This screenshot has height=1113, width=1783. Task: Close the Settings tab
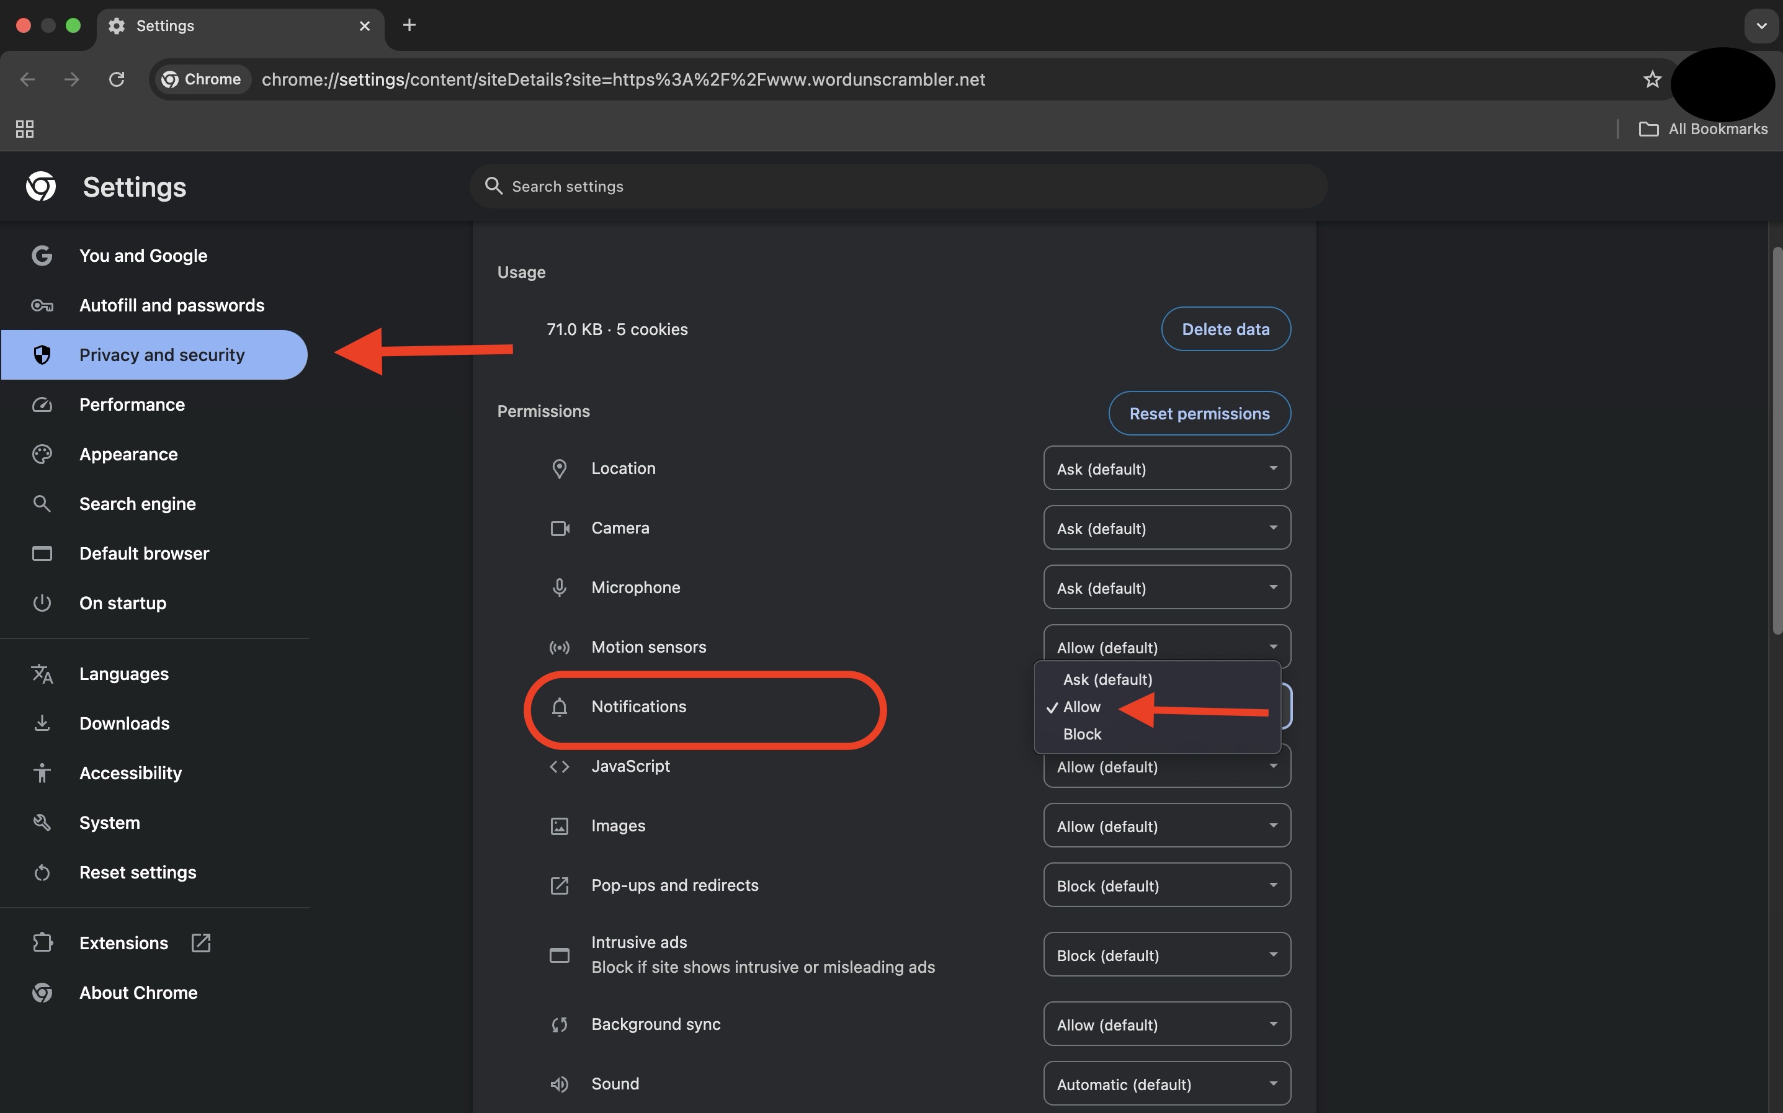tap(364, 26)
